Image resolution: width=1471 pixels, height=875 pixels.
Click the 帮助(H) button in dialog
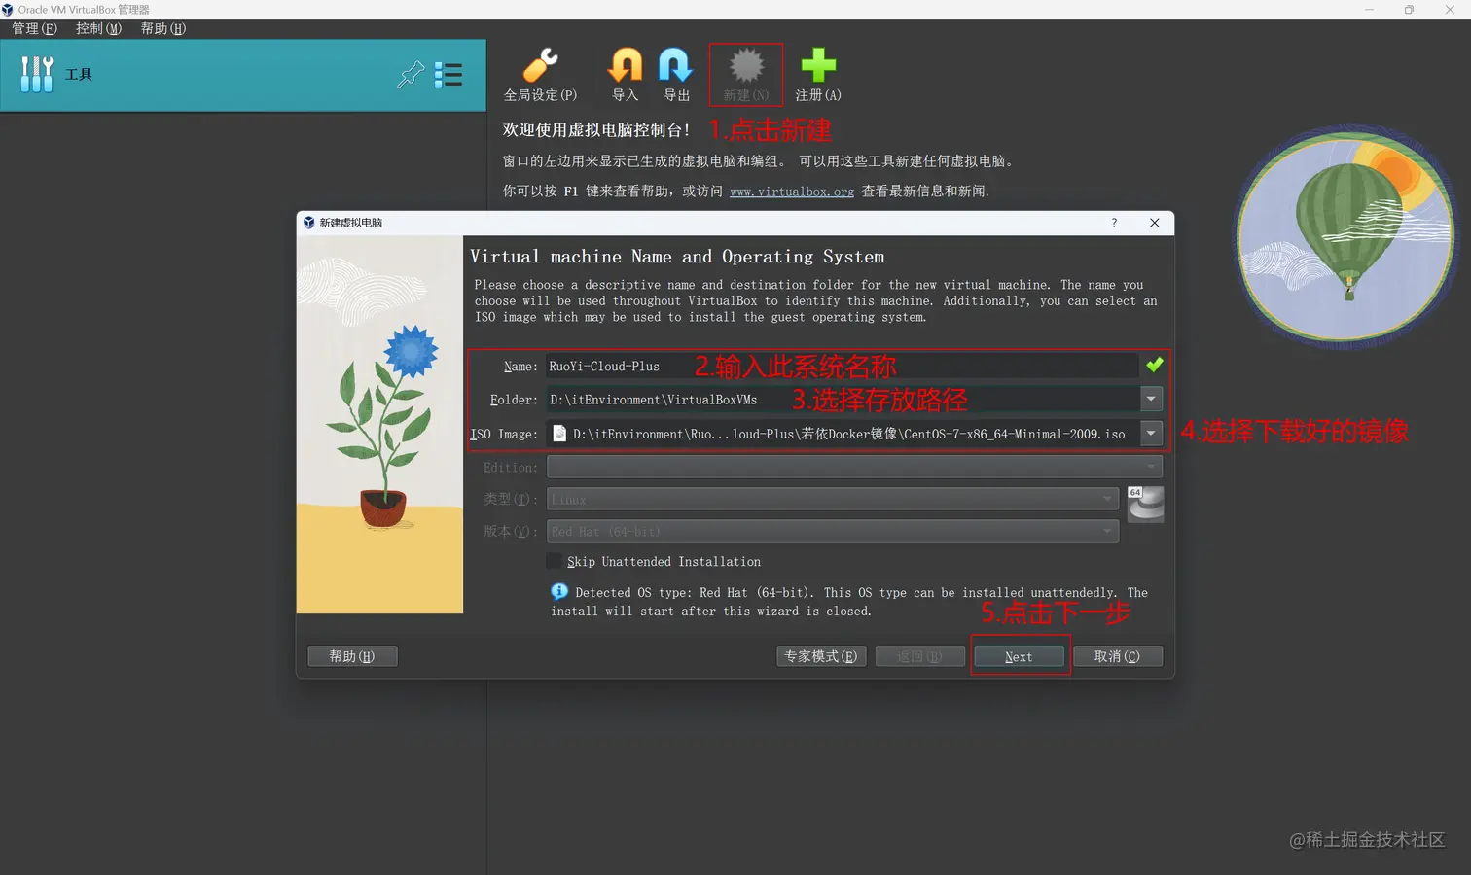coord(352,656)
